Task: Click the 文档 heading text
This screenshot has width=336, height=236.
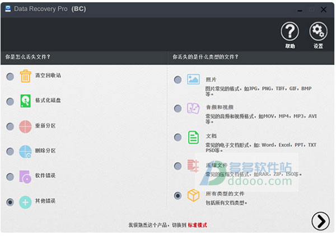Action: coord(211,136)
